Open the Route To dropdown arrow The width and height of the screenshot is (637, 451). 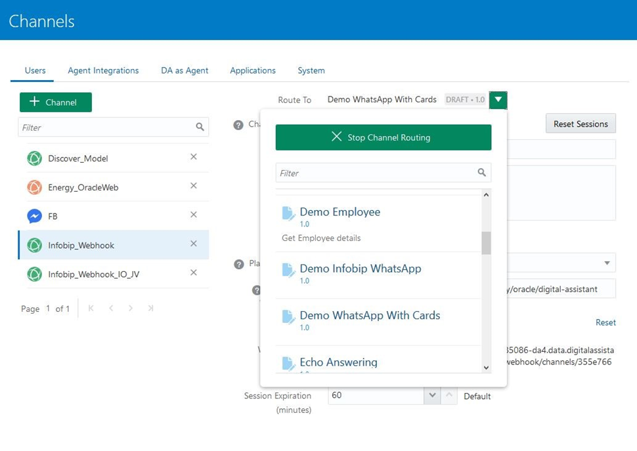498,100
